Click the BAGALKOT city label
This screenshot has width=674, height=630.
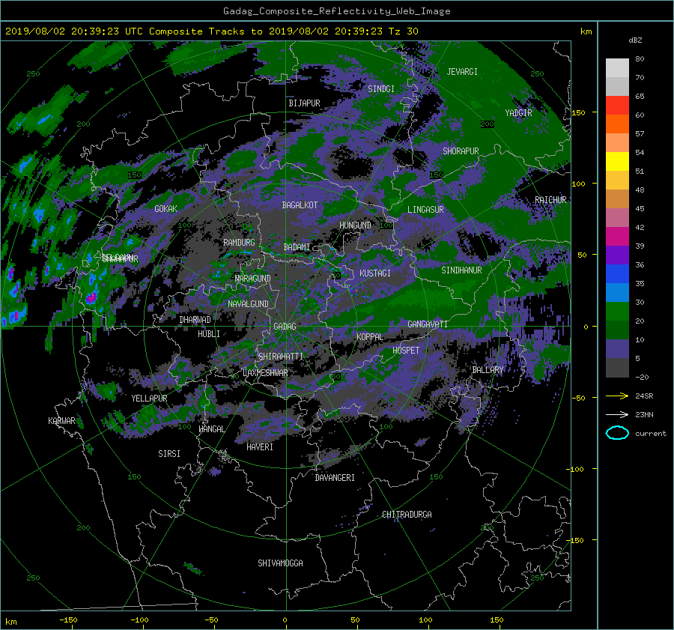300,205
